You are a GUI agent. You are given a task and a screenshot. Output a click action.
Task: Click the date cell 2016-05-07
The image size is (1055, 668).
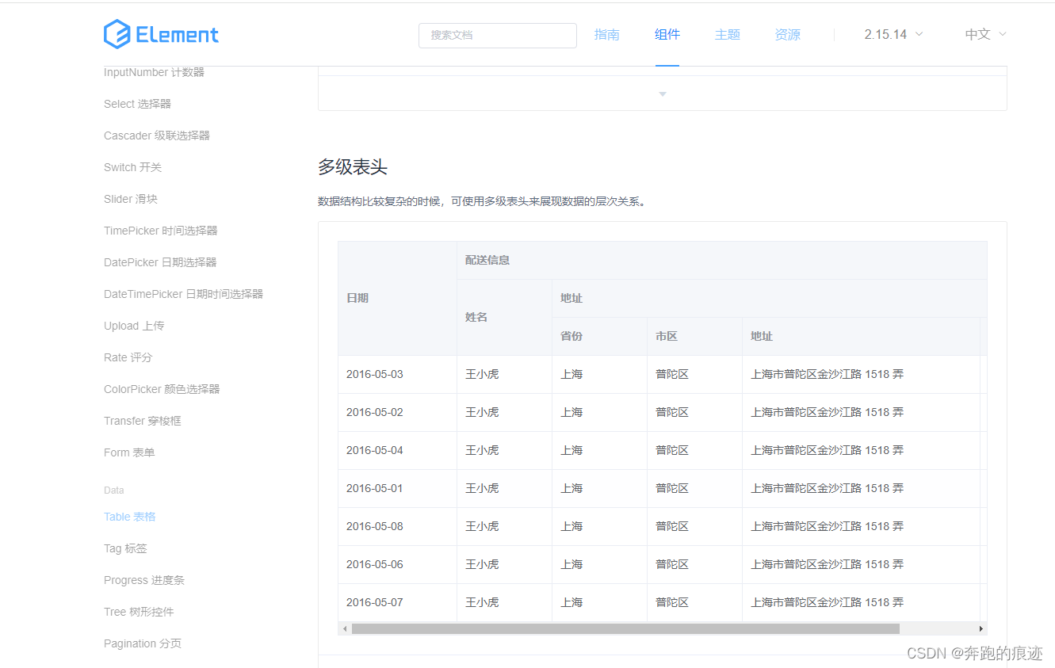click(x=397, y=602)
